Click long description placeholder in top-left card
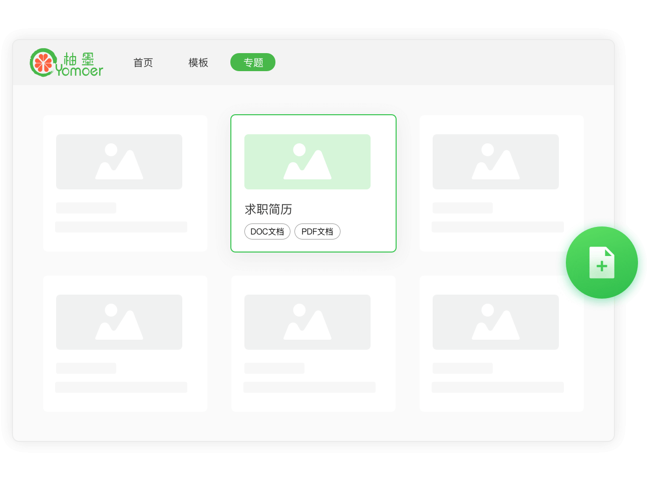This screenshot has height=481, width=651. [x=121, y=227]
